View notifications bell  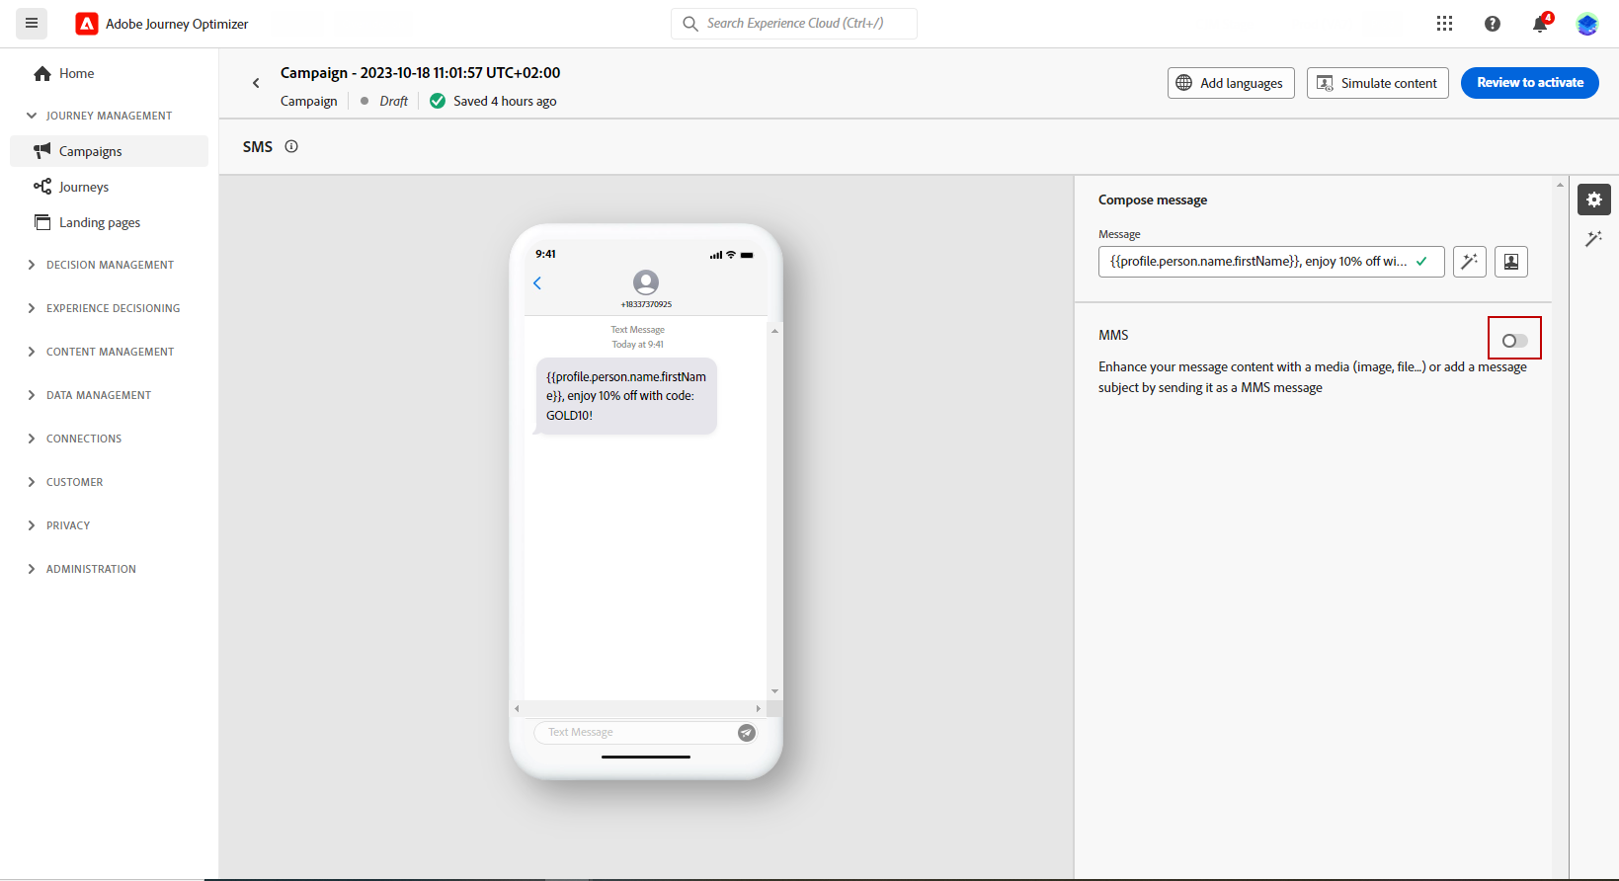[x=1540, y=24]
